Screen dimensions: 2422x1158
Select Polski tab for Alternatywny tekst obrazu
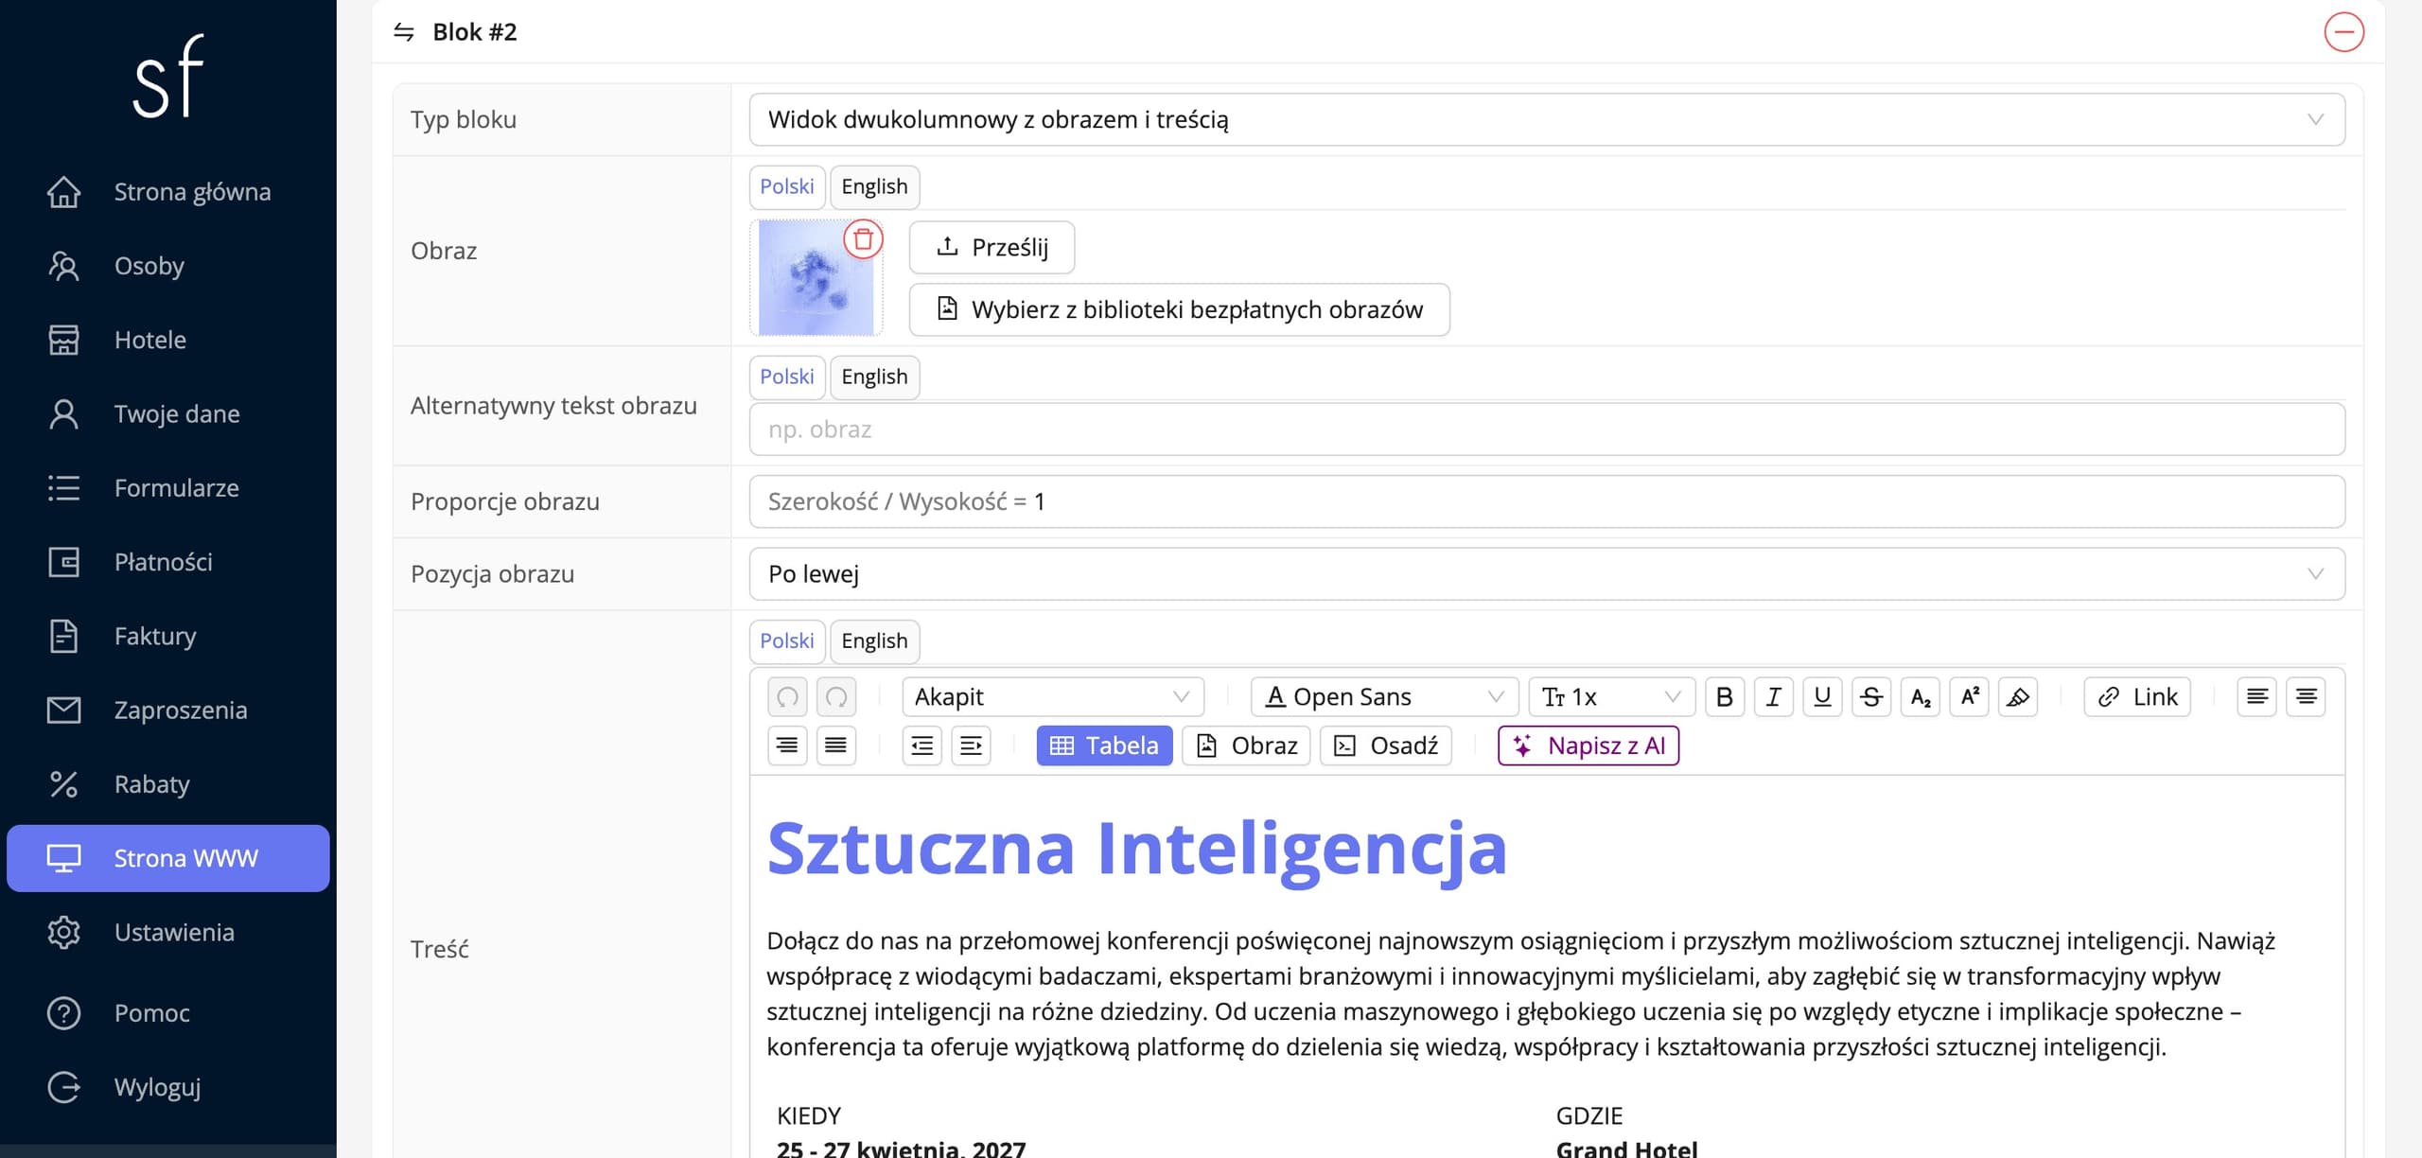(x=787, y=377)
